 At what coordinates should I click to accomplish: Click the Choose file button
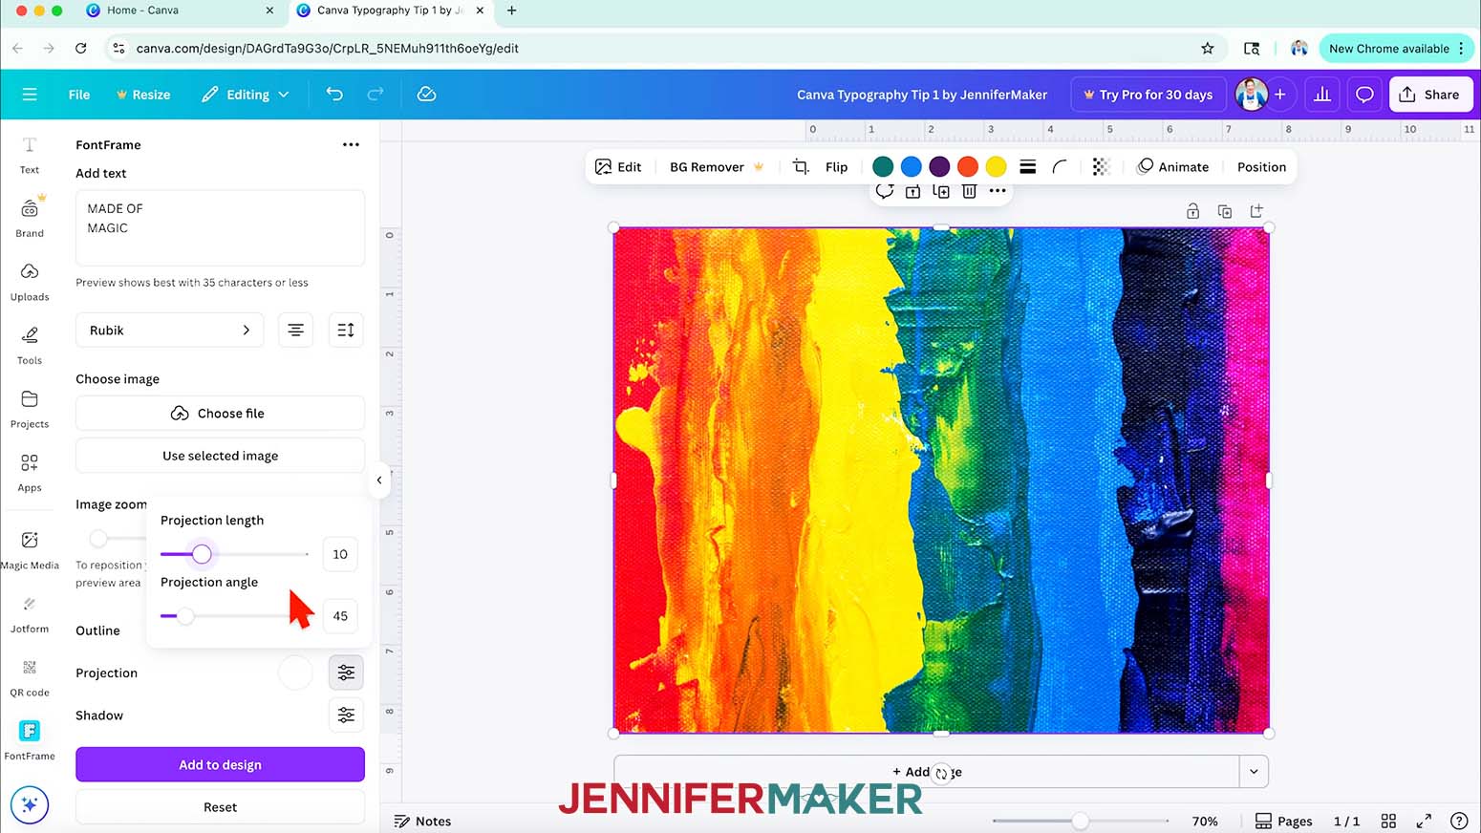220,414
